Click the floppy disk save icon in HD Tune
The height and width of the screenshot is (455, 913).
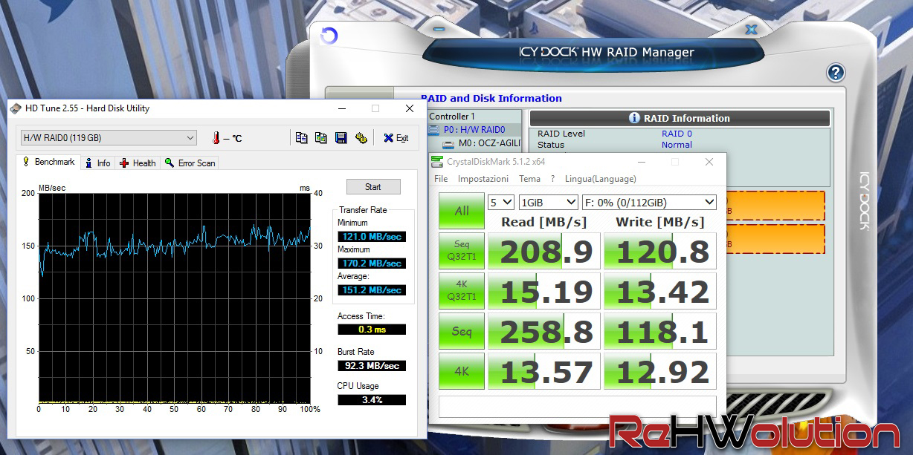tap(341, 137)
